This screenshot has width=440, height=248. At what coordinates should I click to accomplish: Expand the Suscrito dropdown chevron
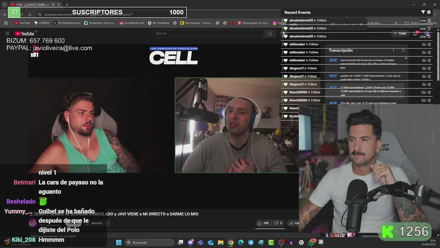(106, 223)
